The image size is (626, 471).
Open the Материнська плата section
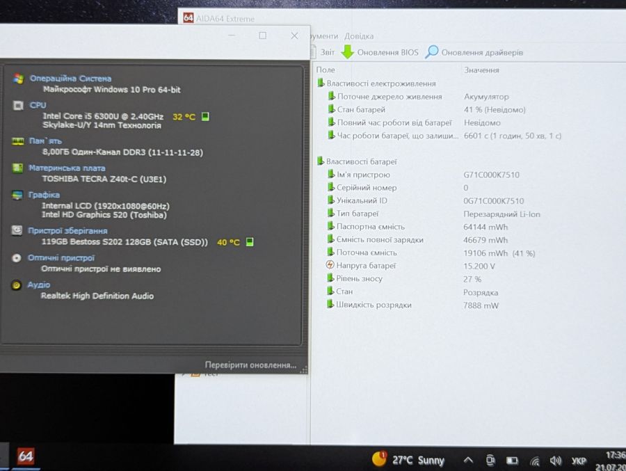click(x=67, y=168)
